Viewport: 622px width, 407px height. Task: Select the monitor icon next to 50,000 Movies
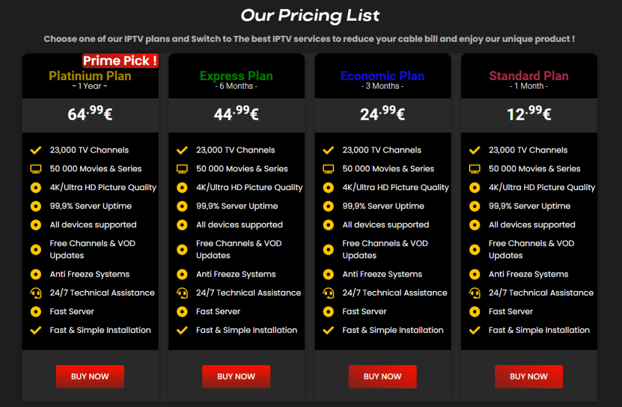coord(35,168)
